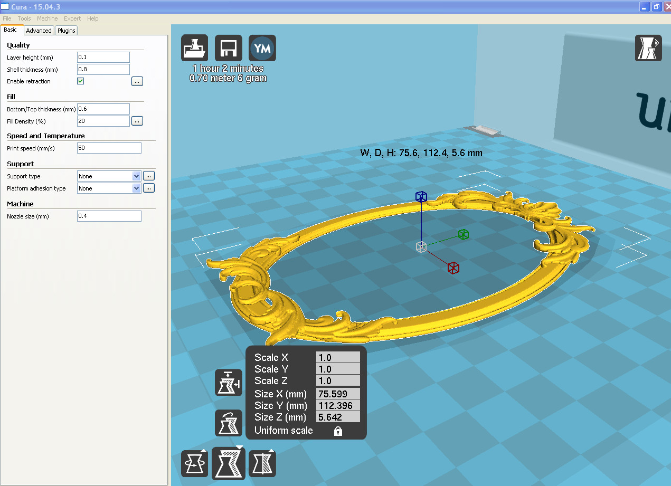Open Support type ellipsis settings button
This screenshot has width=671, height=486.
pos(149,176)
